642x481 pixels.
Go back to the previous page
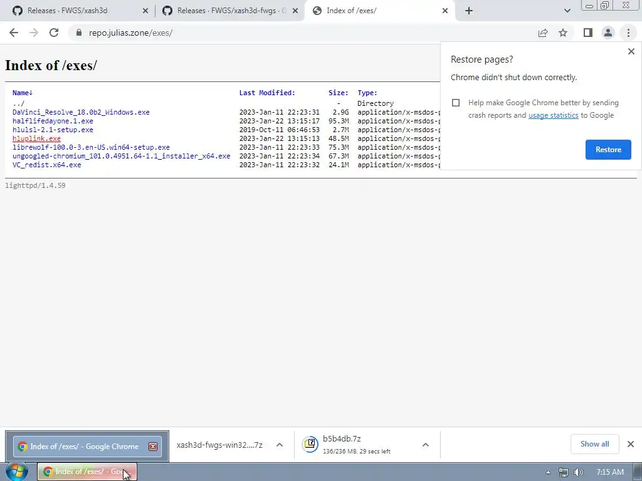point(14,33)
